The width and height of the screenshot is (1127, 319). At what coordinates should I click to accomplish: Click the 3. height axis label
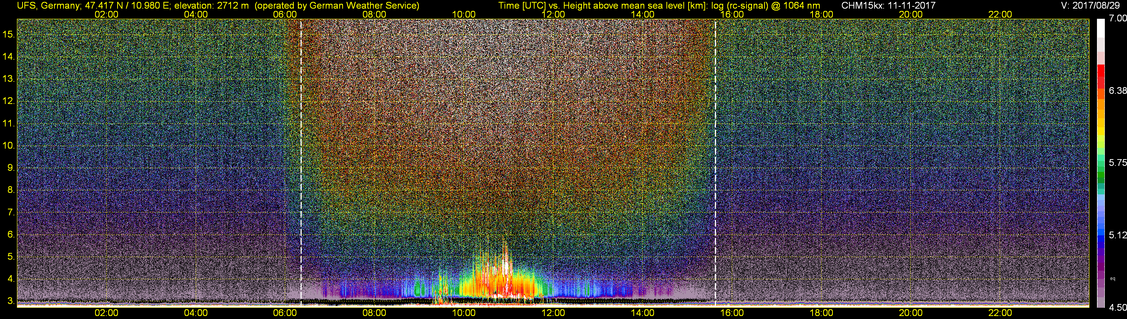tap(11, 301)
